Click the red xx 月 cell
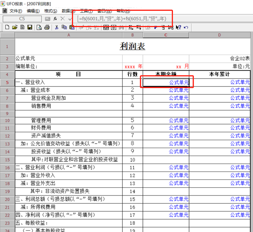Viewport: 253px width, 232px height. point(166,67)
